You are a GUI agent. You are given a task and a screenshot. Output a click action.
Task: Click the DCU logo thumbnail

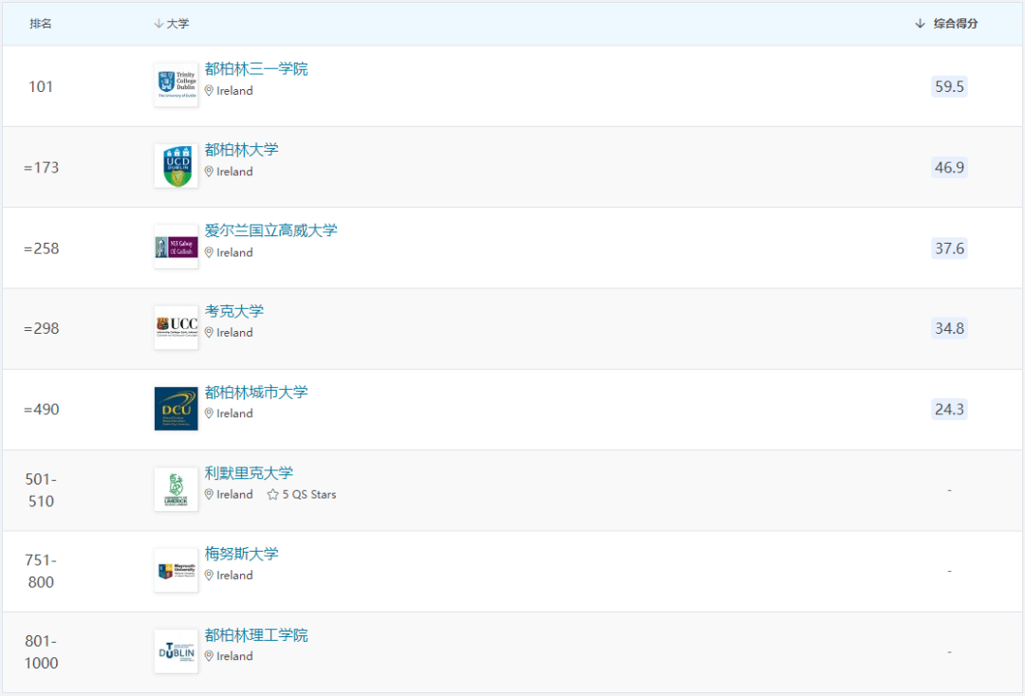[176, 409]
